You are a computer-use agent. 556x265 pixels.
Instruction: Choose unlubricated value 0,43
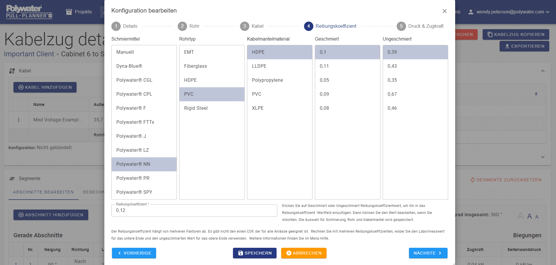pos(415,66)
